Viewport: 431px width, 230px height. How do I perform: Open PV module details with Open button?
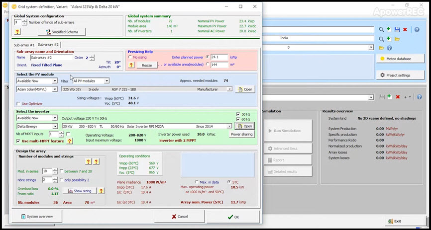[x=245, y=89]
